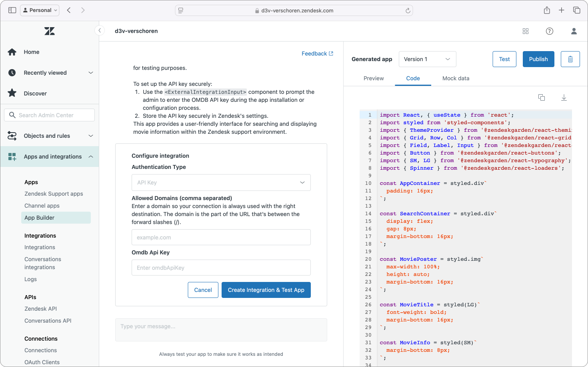This screenshot has width=588, height=367.
Task: Open Zendesk Support apps in sidebar
Action: (x=54, y=194)
